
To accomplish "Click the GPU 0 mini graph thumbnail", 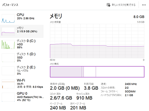I will (8, 97).
